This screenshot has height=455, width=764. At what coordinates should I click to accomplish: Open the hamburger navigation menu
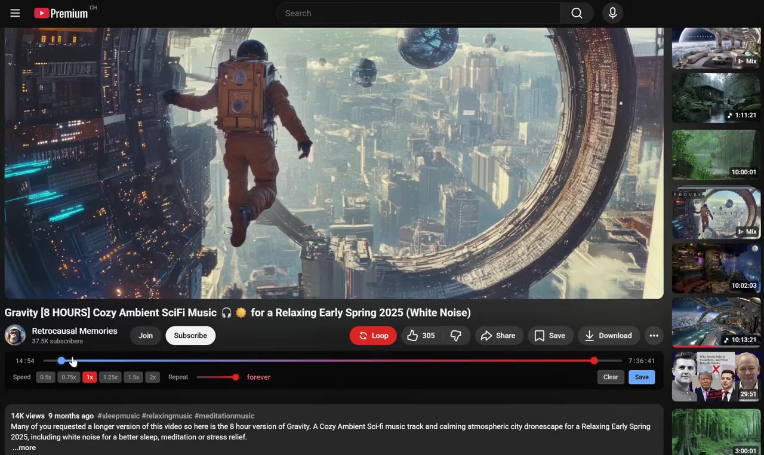[x=15, y=13]
